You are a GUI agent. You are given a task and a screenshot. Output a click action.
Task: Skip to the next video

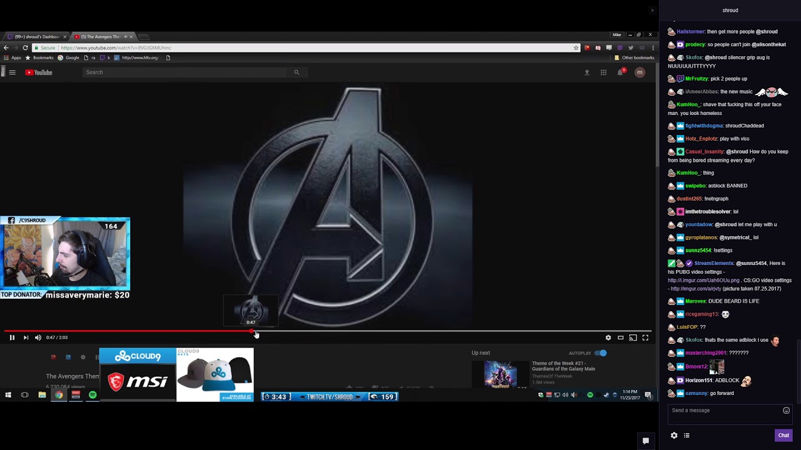[x=26, y=337]
